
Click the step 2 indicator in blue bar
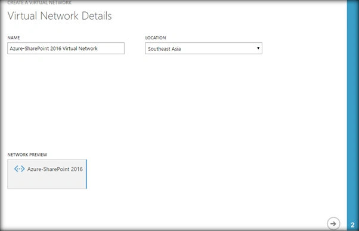[x=352, y=225]
